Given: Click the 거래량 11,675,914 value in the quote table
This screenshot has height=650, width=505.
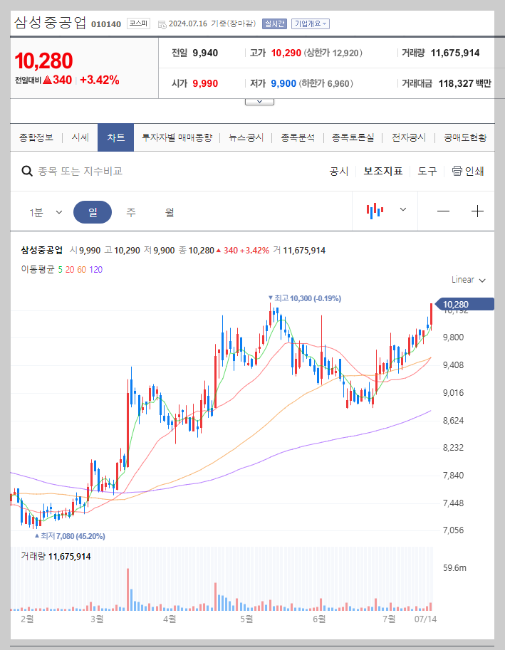Looking at the screenshot, I should 455,53.
